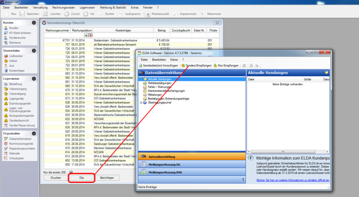Screen dimensions: 359x197
Task: Click the Dta button
Action: (81, 178)
